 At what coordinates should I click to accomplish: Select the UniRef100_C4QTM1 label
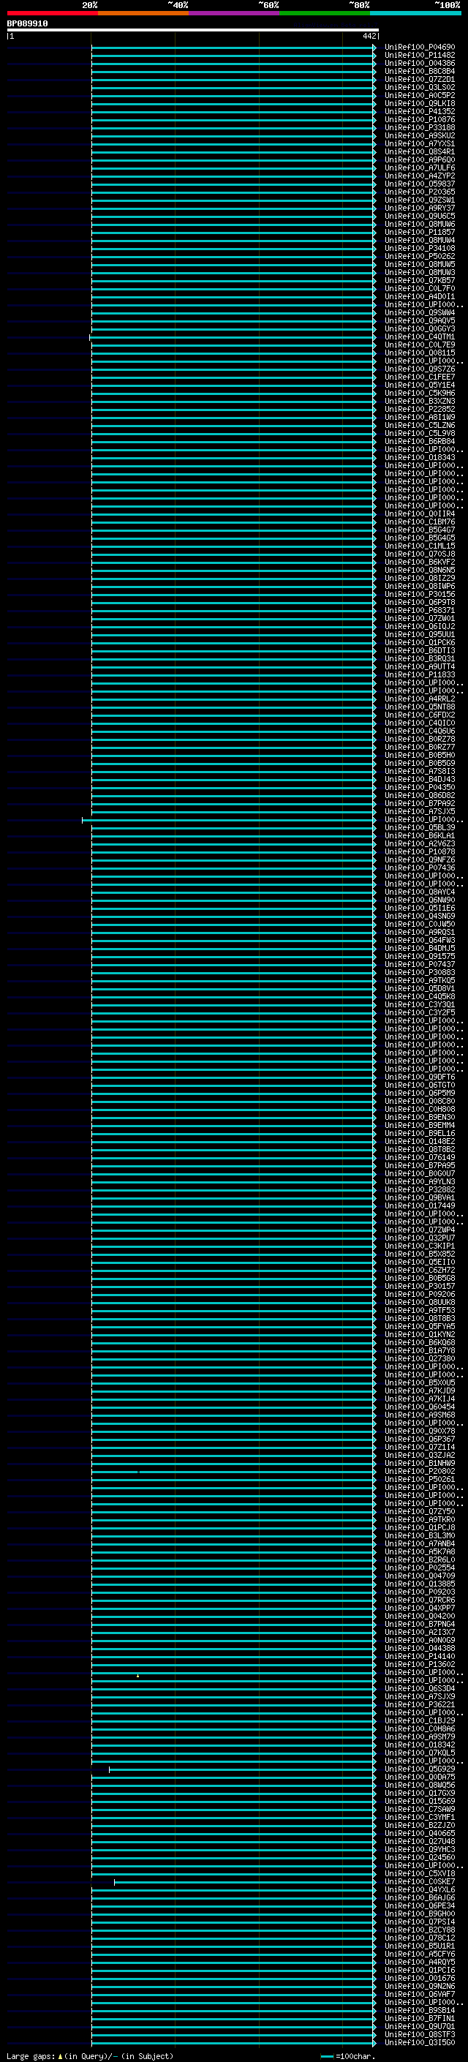[x=419, y=337]
